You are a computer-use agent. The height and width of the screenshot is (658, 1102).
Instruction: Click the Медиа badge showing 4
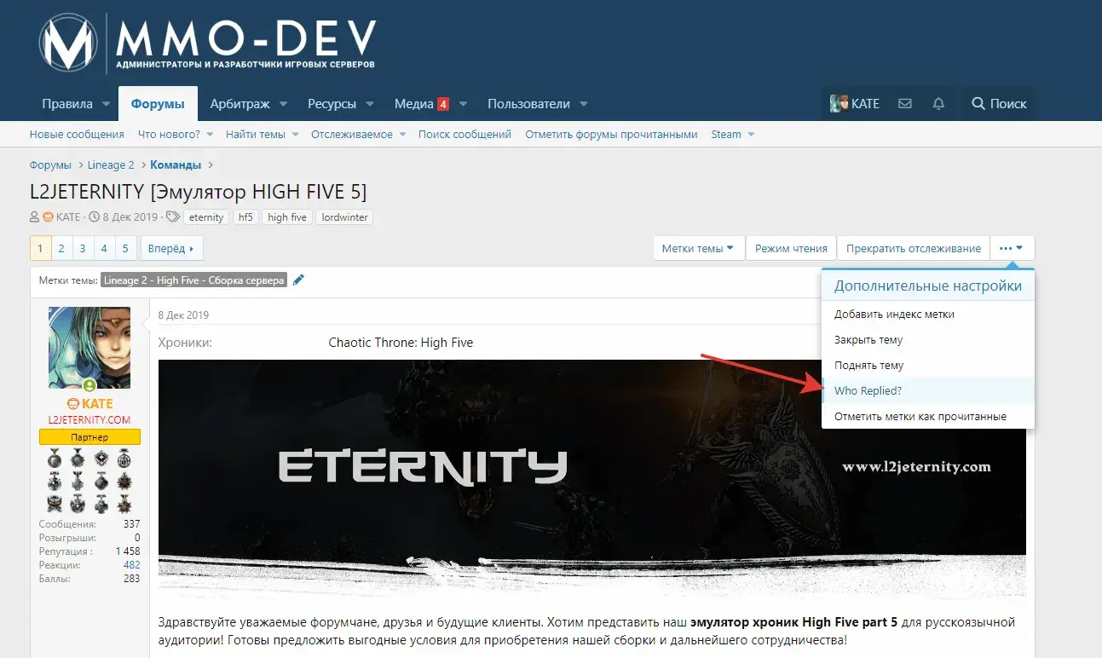pyautogui.click(x=443, y=104)
